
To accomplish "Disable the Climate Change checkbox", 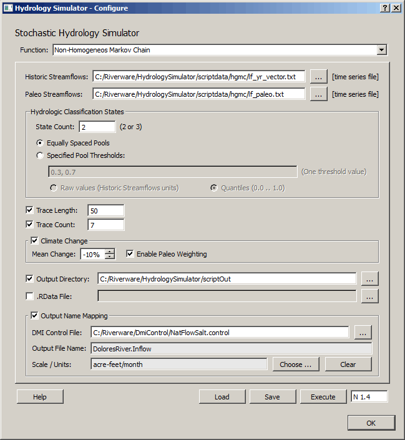I will tap(34, 241).
